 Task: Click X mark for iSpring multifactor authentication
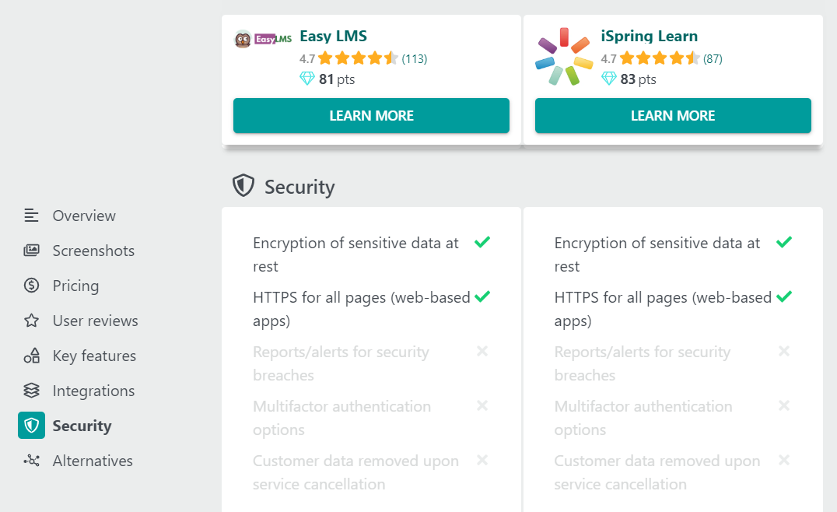click(784, 405)
